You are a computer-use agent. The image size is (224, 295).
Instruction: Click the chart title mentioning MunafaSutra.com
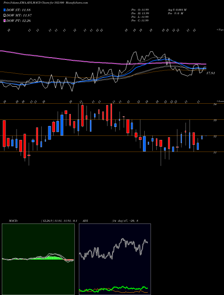[x=46, y=3]
